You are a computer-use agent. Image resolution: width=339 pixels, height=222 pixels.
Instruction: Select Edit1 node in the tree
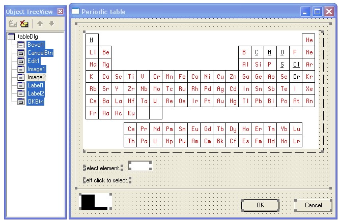pos(34,61)
